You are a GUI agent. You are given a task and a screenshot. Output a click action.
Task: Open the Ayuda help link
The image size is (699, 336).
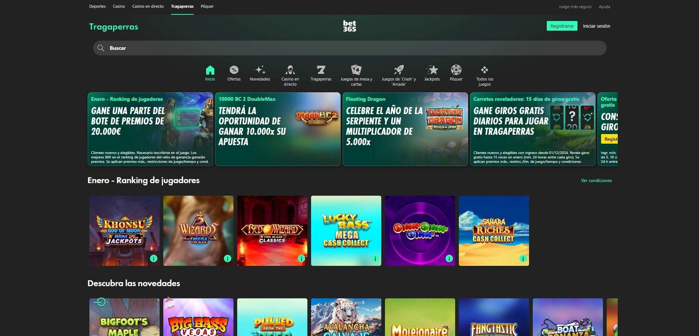tap(604, 7)
